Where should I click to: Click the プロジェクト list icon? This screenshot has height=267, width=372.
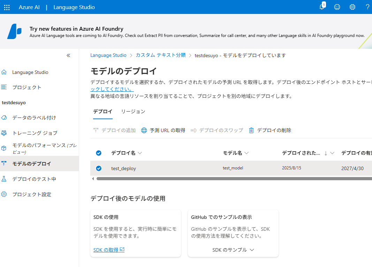coord(4,87)
